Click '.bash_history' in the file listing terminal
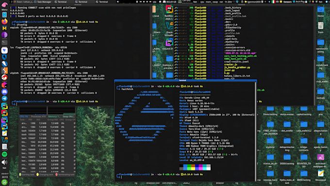The height and width of the screenshot is (186, 330). [233, 8]
